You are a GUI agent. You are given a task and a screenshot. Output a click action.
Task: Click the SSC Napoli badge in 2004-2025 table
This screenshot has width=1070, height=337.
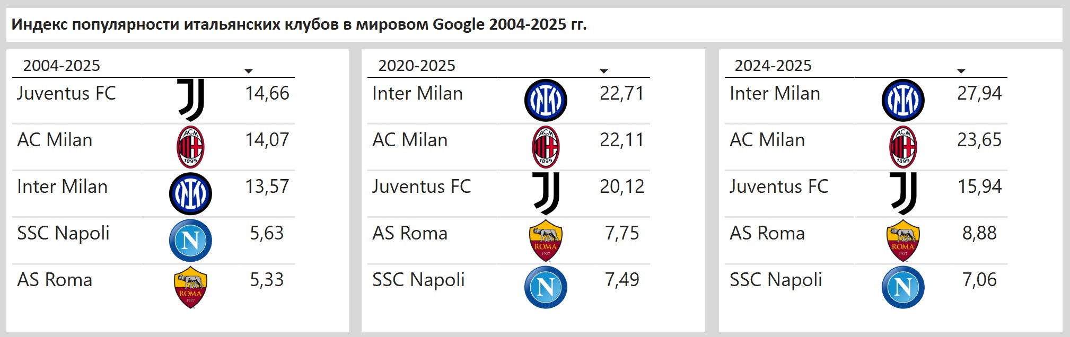[x=190, y=240]
